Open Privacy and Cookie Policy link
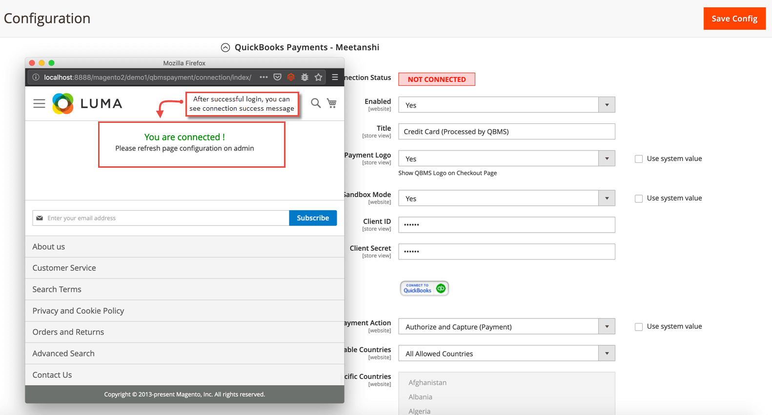The image size is (772, 415). 79,311
